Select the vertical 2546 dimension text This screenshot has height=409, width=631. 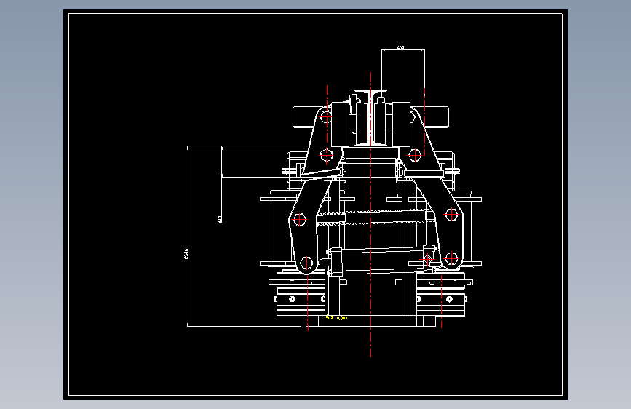click(x=186, y=253)
